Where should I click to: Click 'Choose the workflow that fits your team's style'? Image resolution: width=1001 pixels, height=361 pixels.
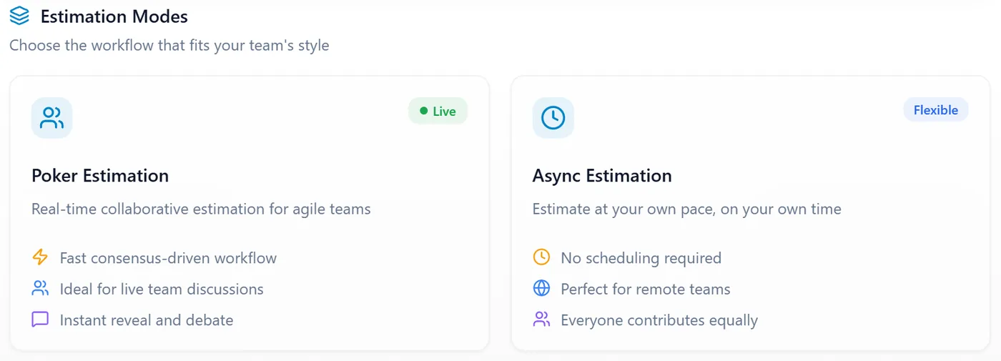click(x=169, y=46)
